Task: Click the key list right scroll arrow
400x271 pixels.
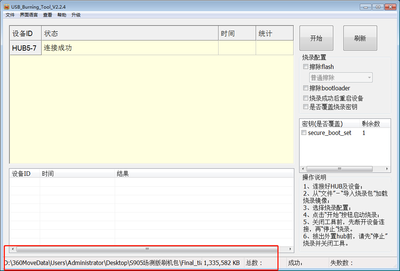Action: (388, 169)
